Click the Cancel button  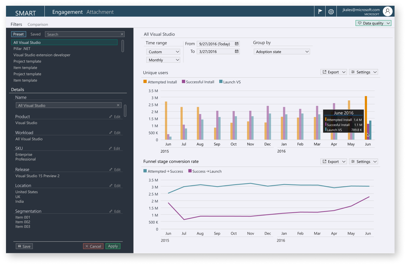click(x=93, y=246)
